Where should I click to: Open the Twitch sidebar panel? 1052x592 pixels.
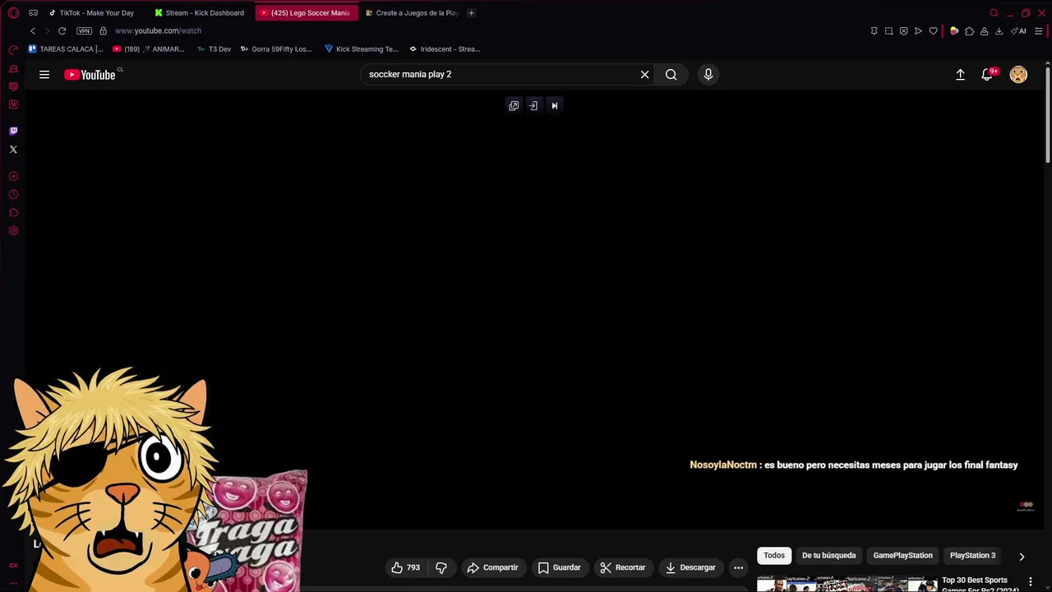13,131
